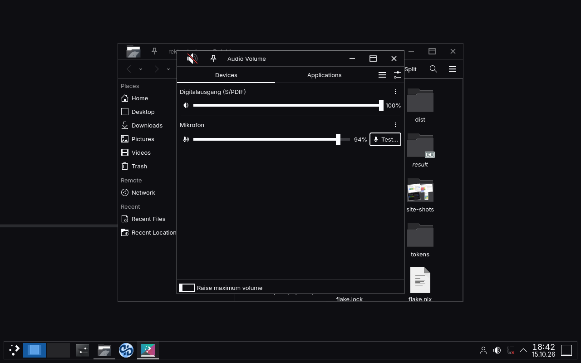
Task: Adjust the Mikrofon volume slider
Action: click(x=271, y=139)
